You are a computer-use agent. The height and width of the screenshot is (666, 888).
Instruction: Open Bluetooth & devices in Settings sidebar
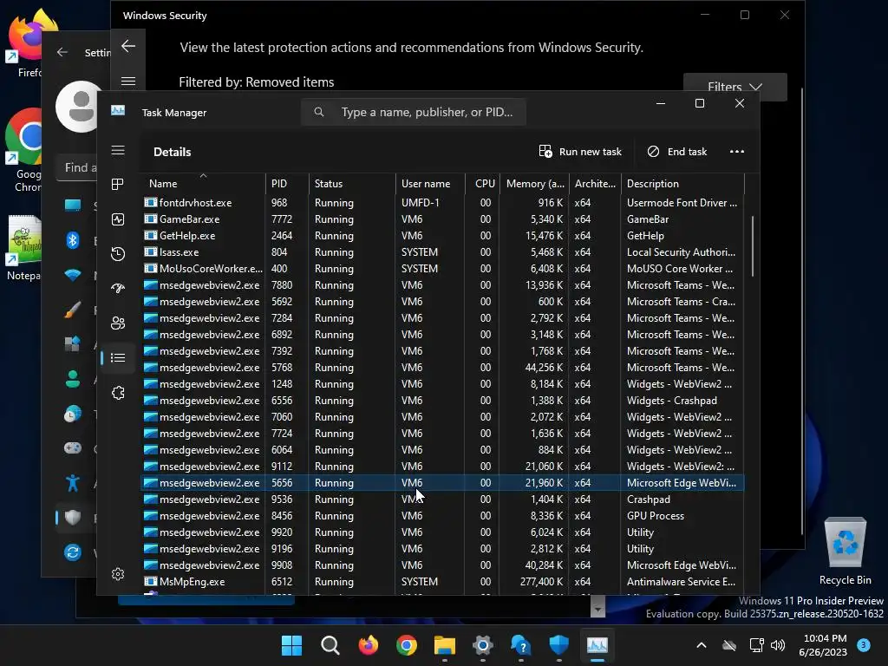[73, 240]
